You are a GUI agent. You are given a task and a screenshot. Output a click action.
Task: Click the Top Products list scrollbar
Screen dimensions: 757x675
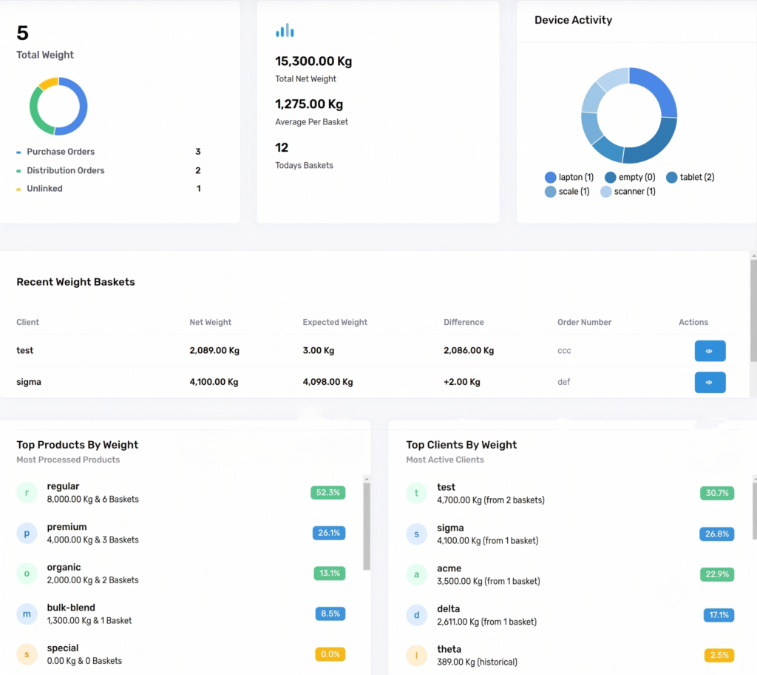click(x=367, y=526)
